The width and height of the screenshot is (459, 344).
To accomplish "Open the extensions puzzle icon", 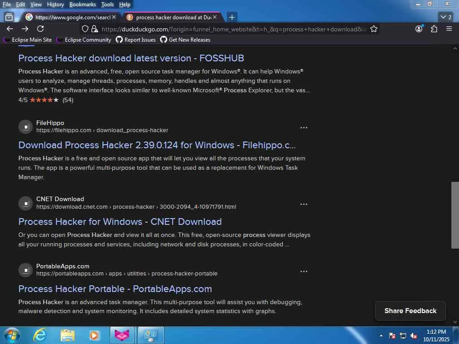I will click(434, 29).
